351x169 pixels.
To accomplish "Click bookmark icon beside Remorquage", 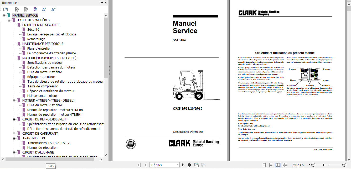I will coord(24,39).
